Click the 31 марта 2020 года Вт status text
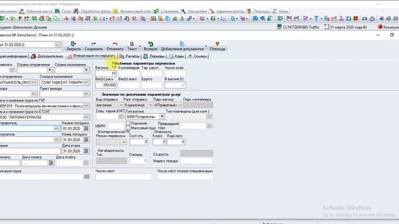 click(349, 27)
